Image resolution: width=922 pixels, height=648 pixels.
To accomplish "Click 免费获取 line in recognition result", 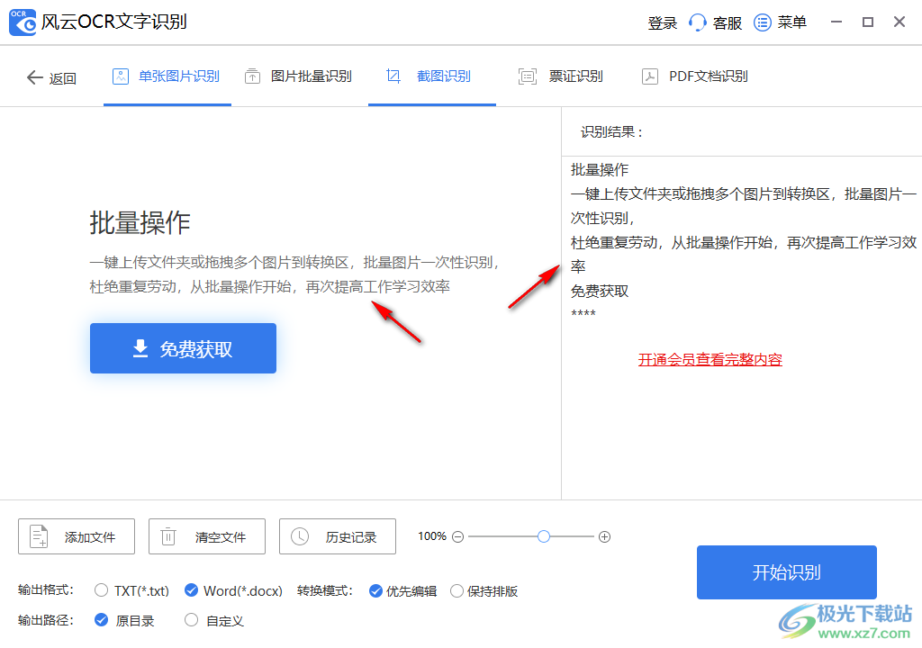I will (599, 291).
